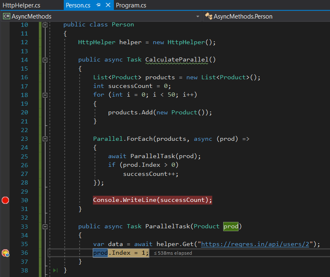330x277 pixels.
Task: Click 'await ParallelTask(prod);' on line 25
Action: tap(154, 156)
